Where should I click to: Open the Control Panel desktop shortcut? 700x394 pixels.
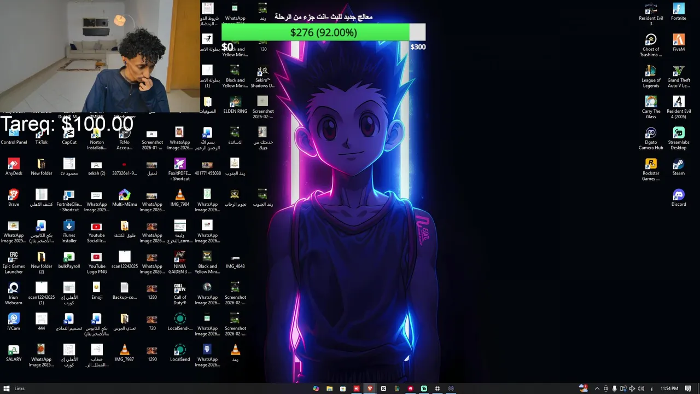pos(14,137)
